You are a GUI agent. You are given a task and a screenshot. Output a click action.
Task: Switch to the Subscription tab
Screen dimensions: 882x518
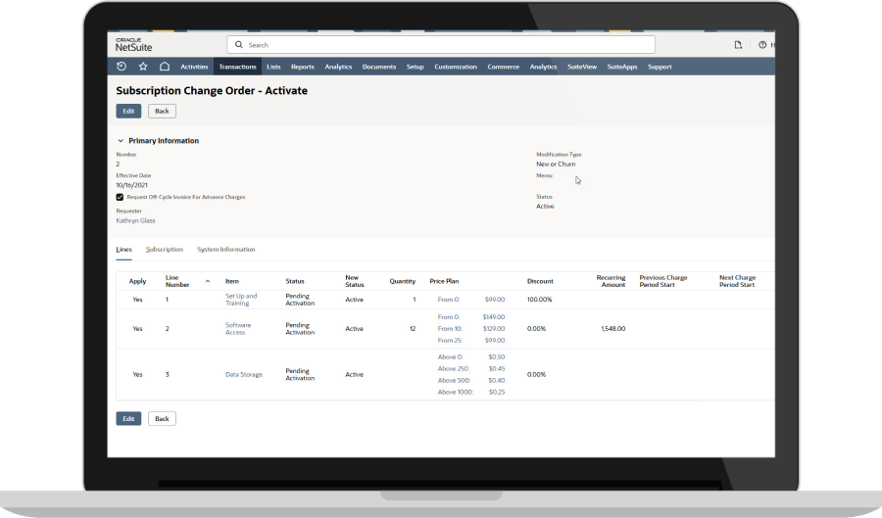tap(165, 250)
